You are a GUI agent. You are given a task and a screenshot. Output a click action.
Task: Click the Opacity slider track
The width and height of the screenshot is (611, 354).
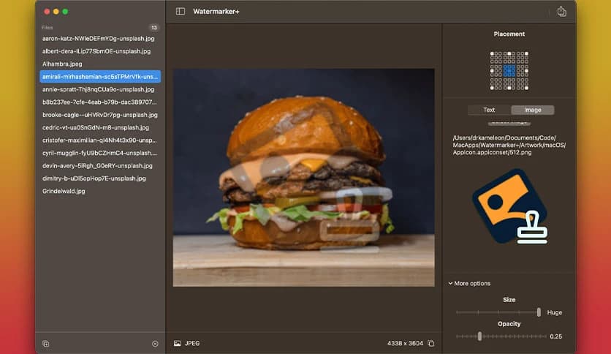point(501,336)
